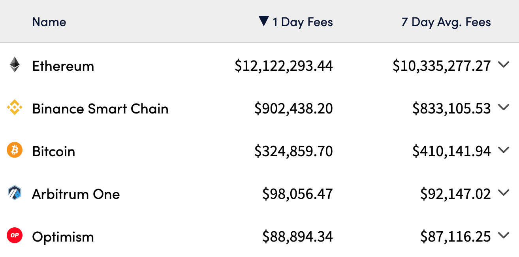
Task: Expand the Arbitrum One row chevron
Action: [x=503, y=193]
